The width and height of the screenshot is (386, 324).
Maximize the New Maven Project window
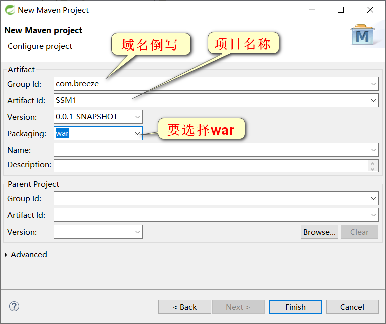click(x=341, y=10)
